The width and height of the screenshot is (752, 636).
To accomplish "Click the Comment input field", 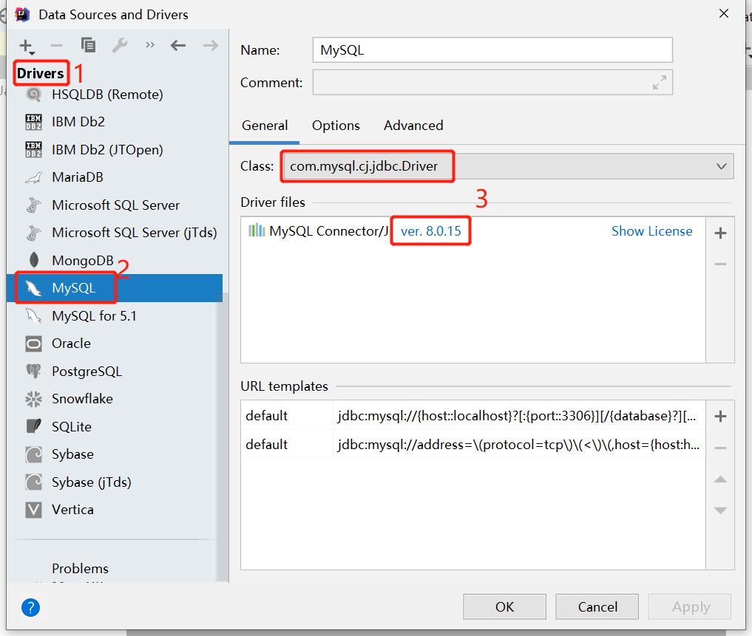I will click(x=492, y=83).
